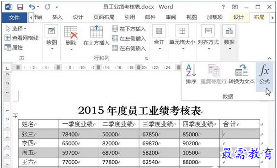
Task: Open the Word application icon menu
Action: pos(9,7)
